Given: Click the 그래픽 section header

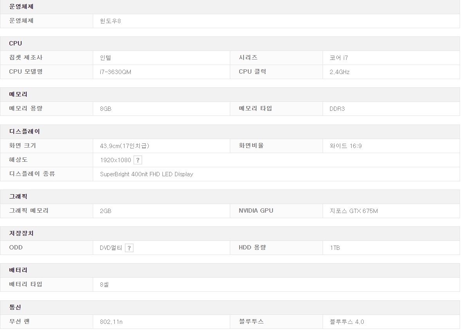Looking at the screenshot, I should coord(18,197).
